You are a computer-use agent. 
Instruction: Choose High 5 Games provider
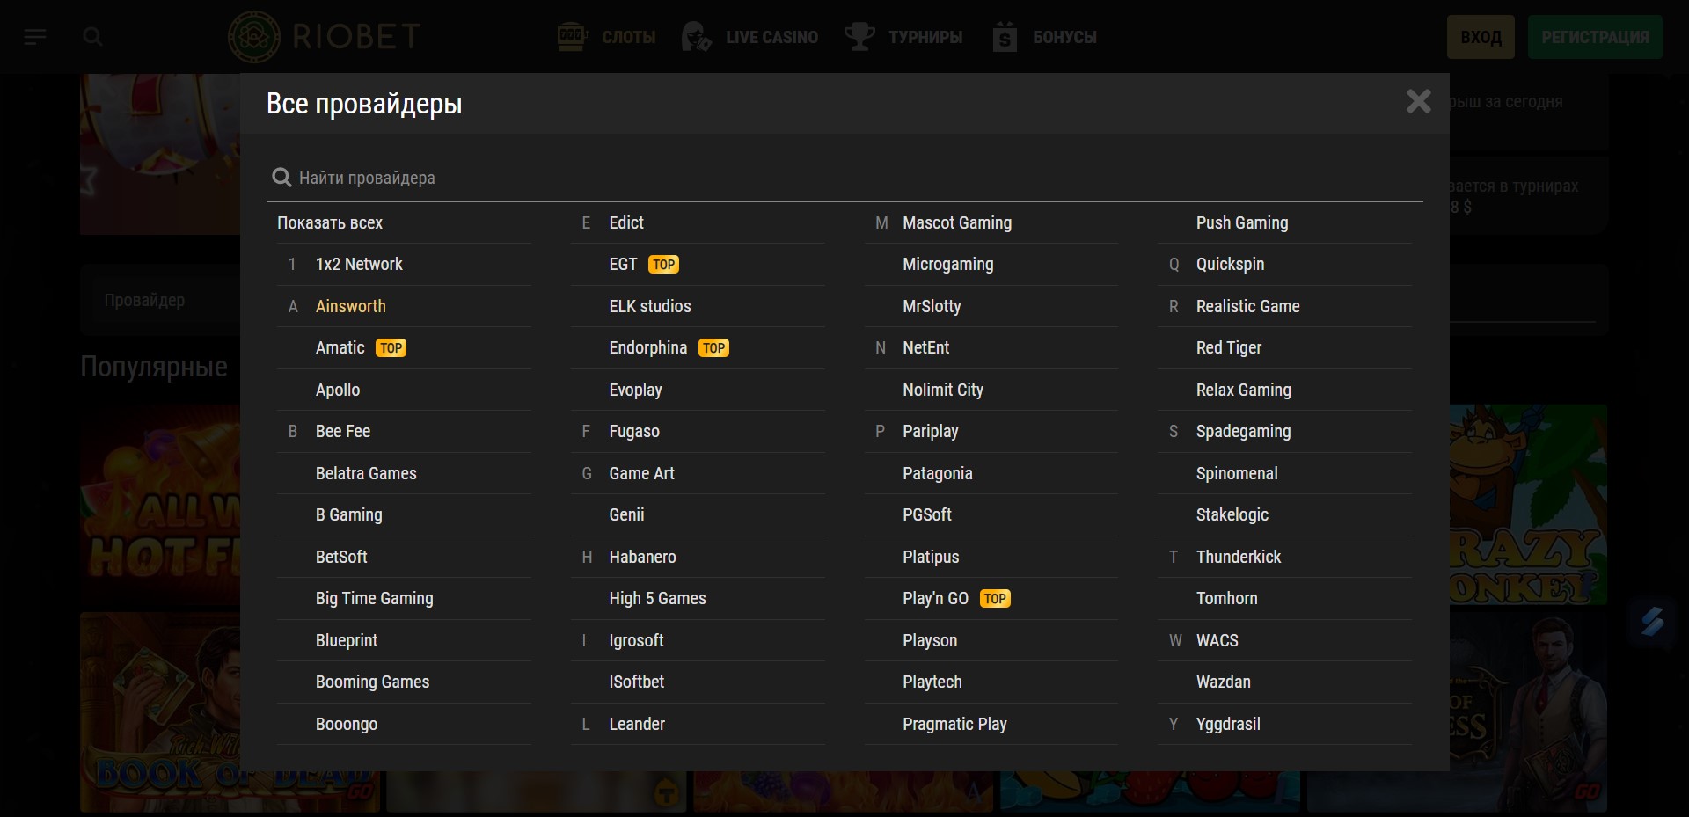coord(658,598)
